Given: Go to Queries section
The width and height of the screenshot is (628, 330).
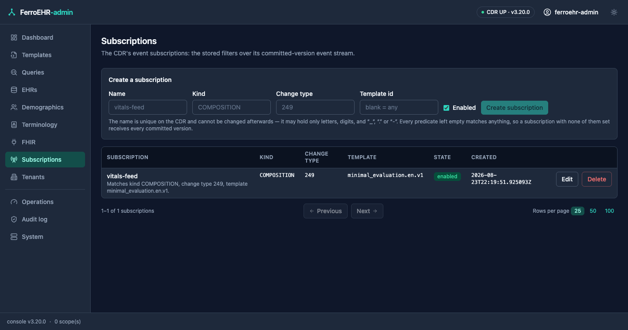Looking at the screenshot, I should [45, 72].
